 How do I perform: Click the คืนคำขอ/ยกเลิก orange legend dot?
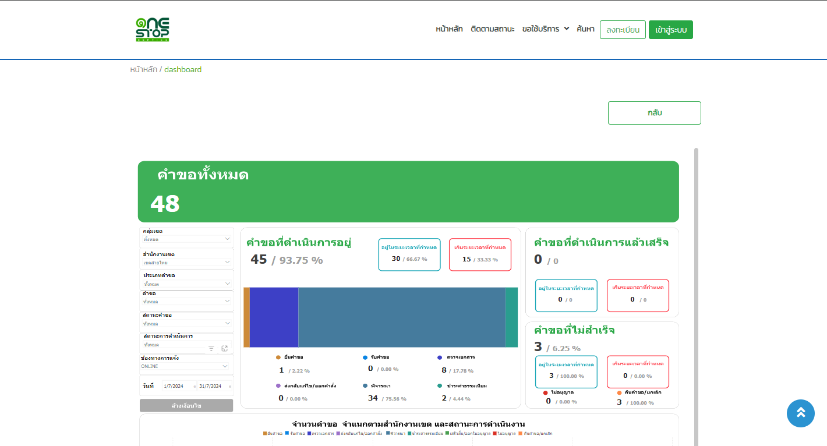coord(619,393)
